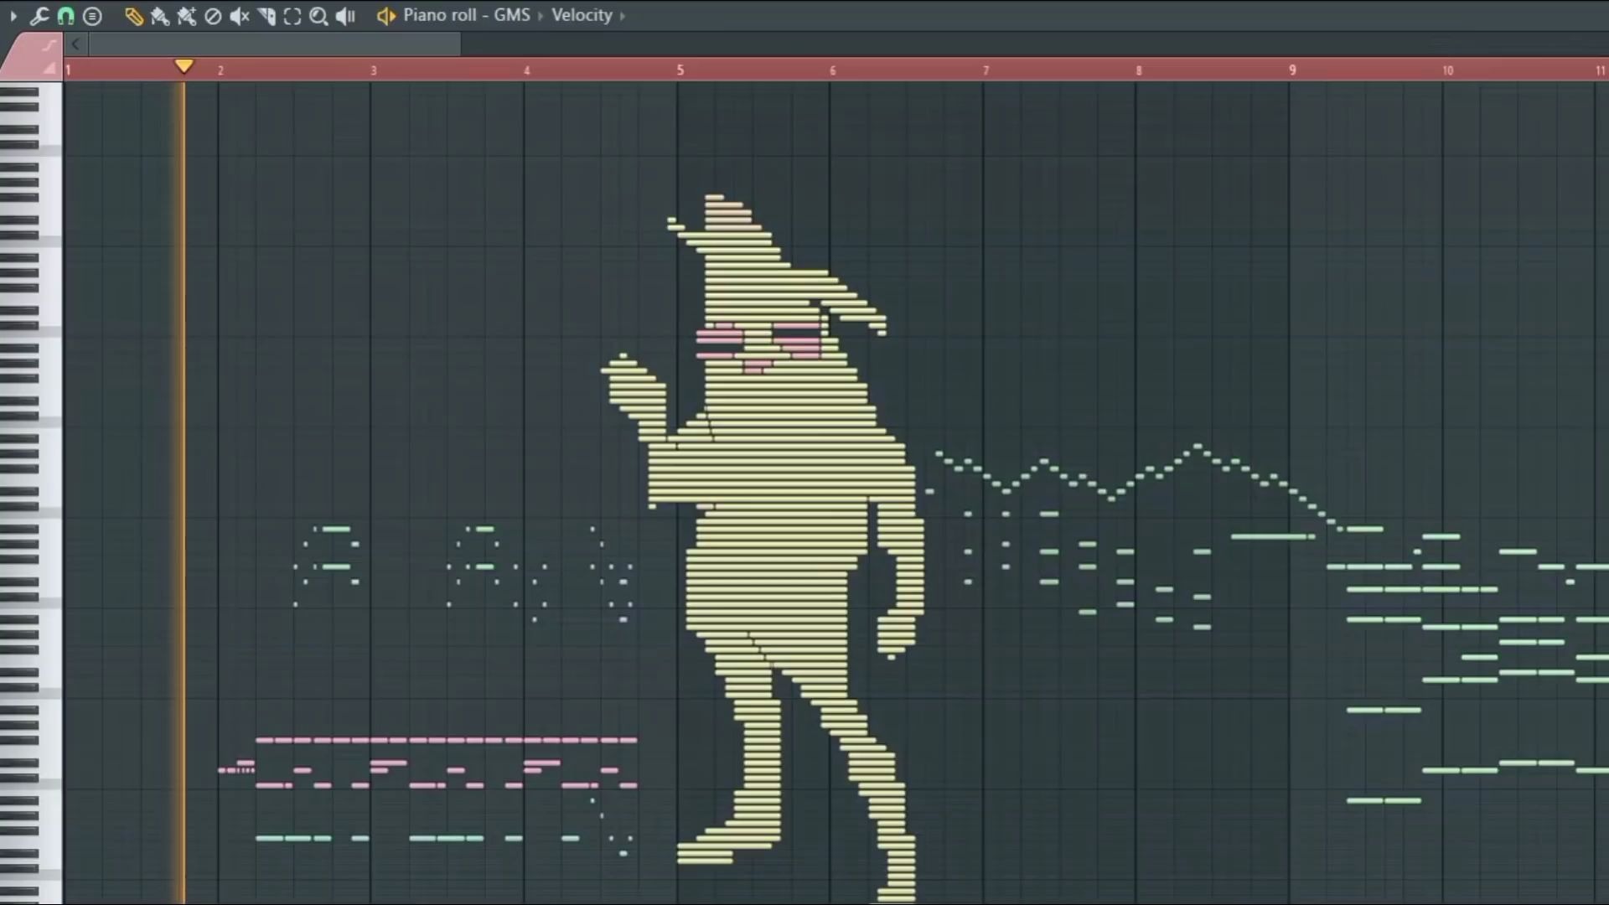1609x905 pixels.
Task: Click the yellow speaker target channel icon
Action: (385, 16)
